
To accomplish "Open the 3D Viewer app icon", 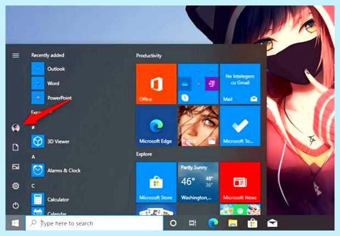I will [x=38, y=142].
